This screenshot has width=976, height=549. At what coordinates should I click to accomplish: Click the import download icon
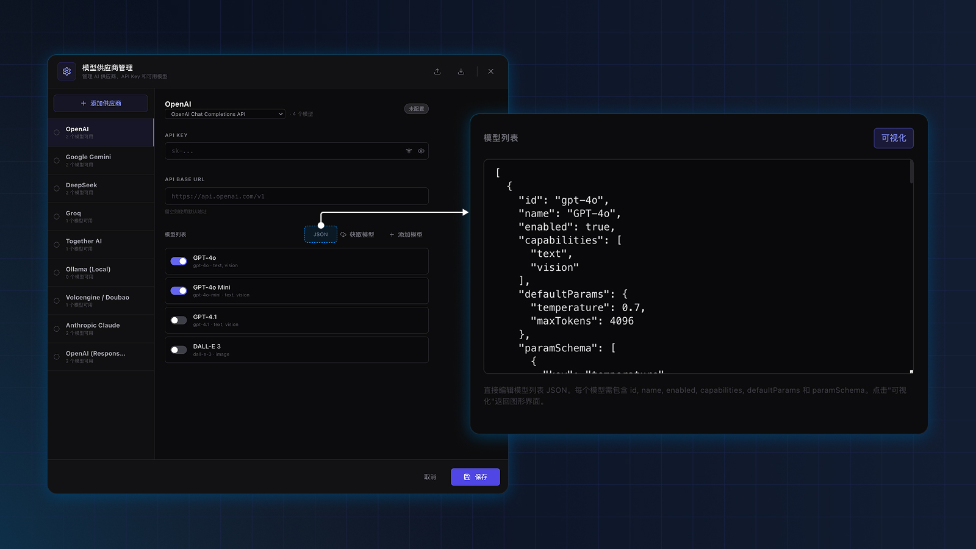click(461, 71)
